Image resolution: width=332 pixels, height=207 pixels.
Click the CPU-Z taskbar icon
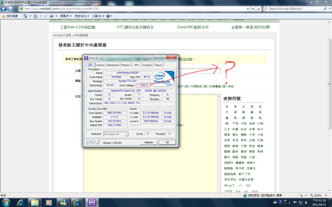pyautogui.click(x=92, y=202)
